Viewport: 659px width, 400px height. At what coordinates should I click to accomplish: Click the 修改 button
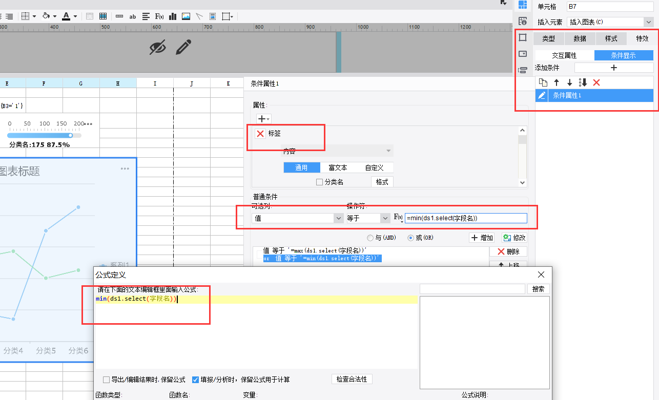tap(514, 238)
